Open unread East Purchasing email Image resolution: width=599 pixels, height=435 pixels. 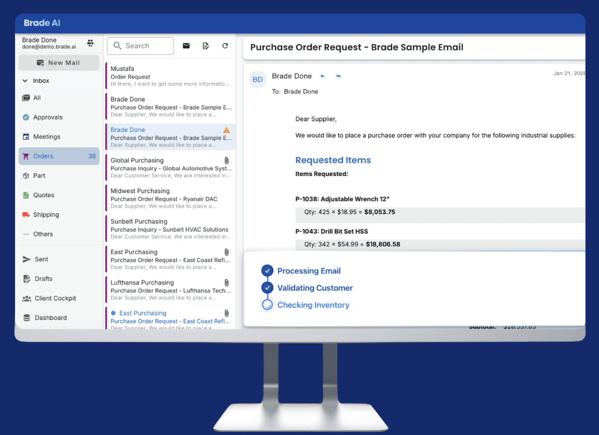click(170, 318)
